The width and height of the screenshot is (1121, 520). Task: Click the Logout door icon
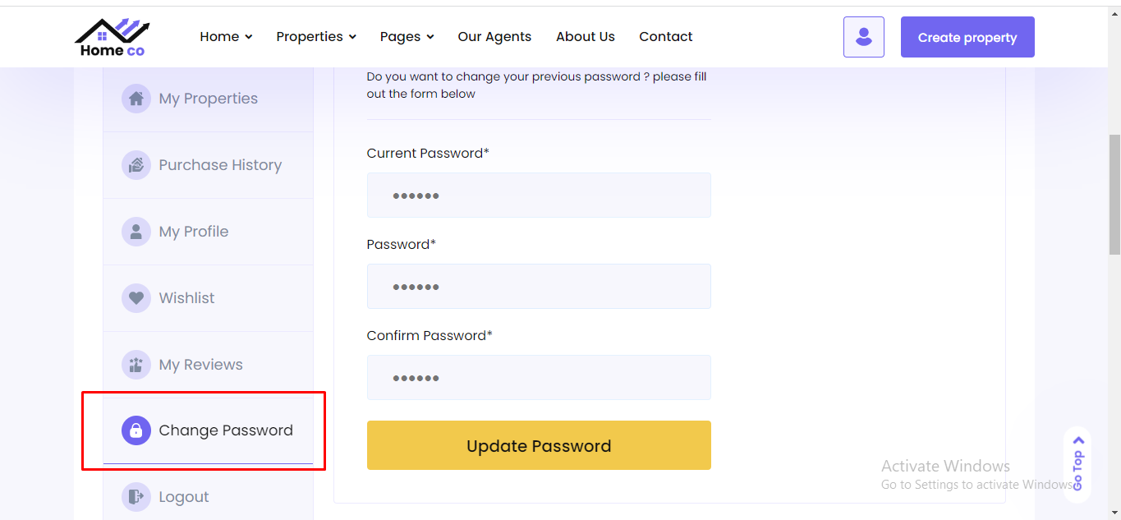[136, 497]
